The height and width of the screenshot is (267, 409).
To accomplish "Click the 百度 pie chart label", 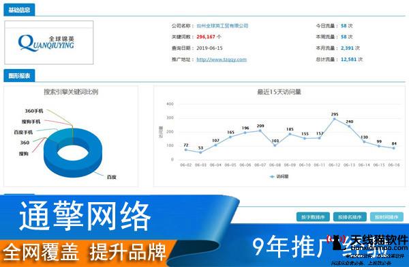I will [x=111, y=177].
